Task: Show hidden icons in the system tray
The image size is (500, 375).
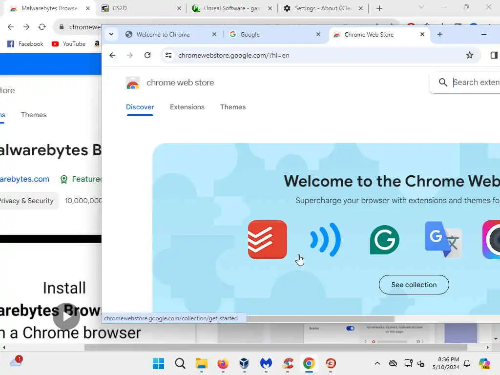Action: coord(377,363)
